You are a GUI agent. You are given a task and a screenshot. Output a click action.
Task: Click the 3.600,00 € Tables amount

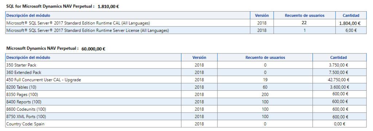click(339, 87)
